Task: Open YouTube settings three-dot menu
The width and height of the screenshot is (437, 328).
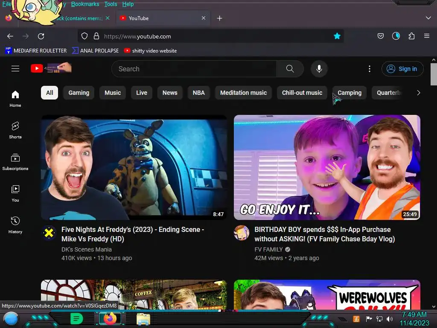Action: point(370,69)
